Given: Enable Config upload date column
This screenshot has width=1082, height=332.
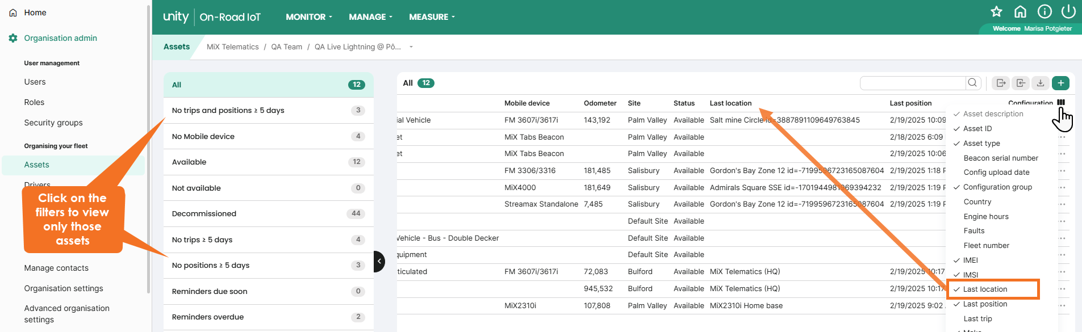Looking at the screenshot, I should (x=996, y=173).
